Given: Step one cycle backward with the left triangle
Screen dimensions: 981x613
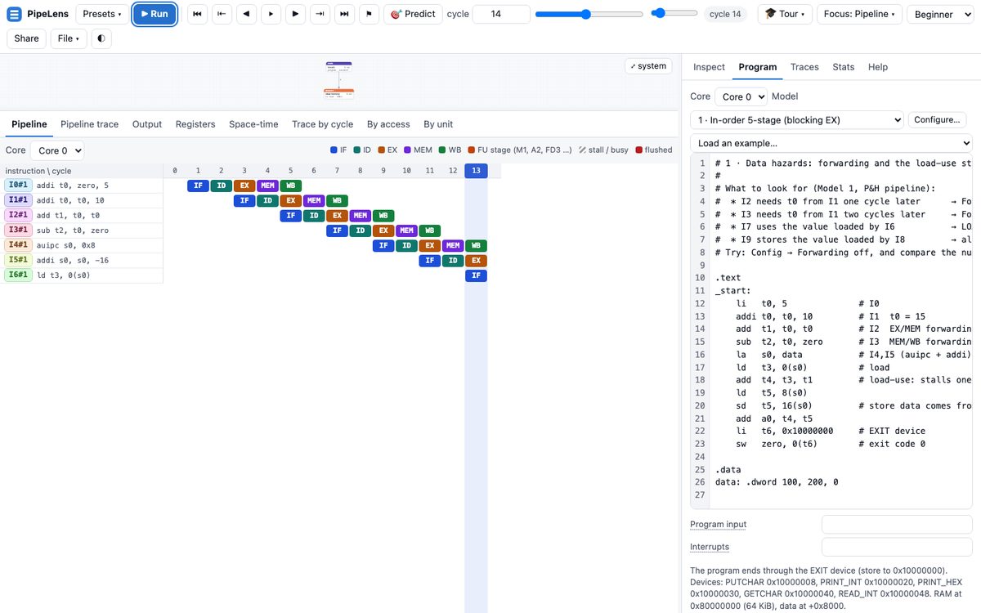Looking at the screenshot, I should [x=246, y=14].
